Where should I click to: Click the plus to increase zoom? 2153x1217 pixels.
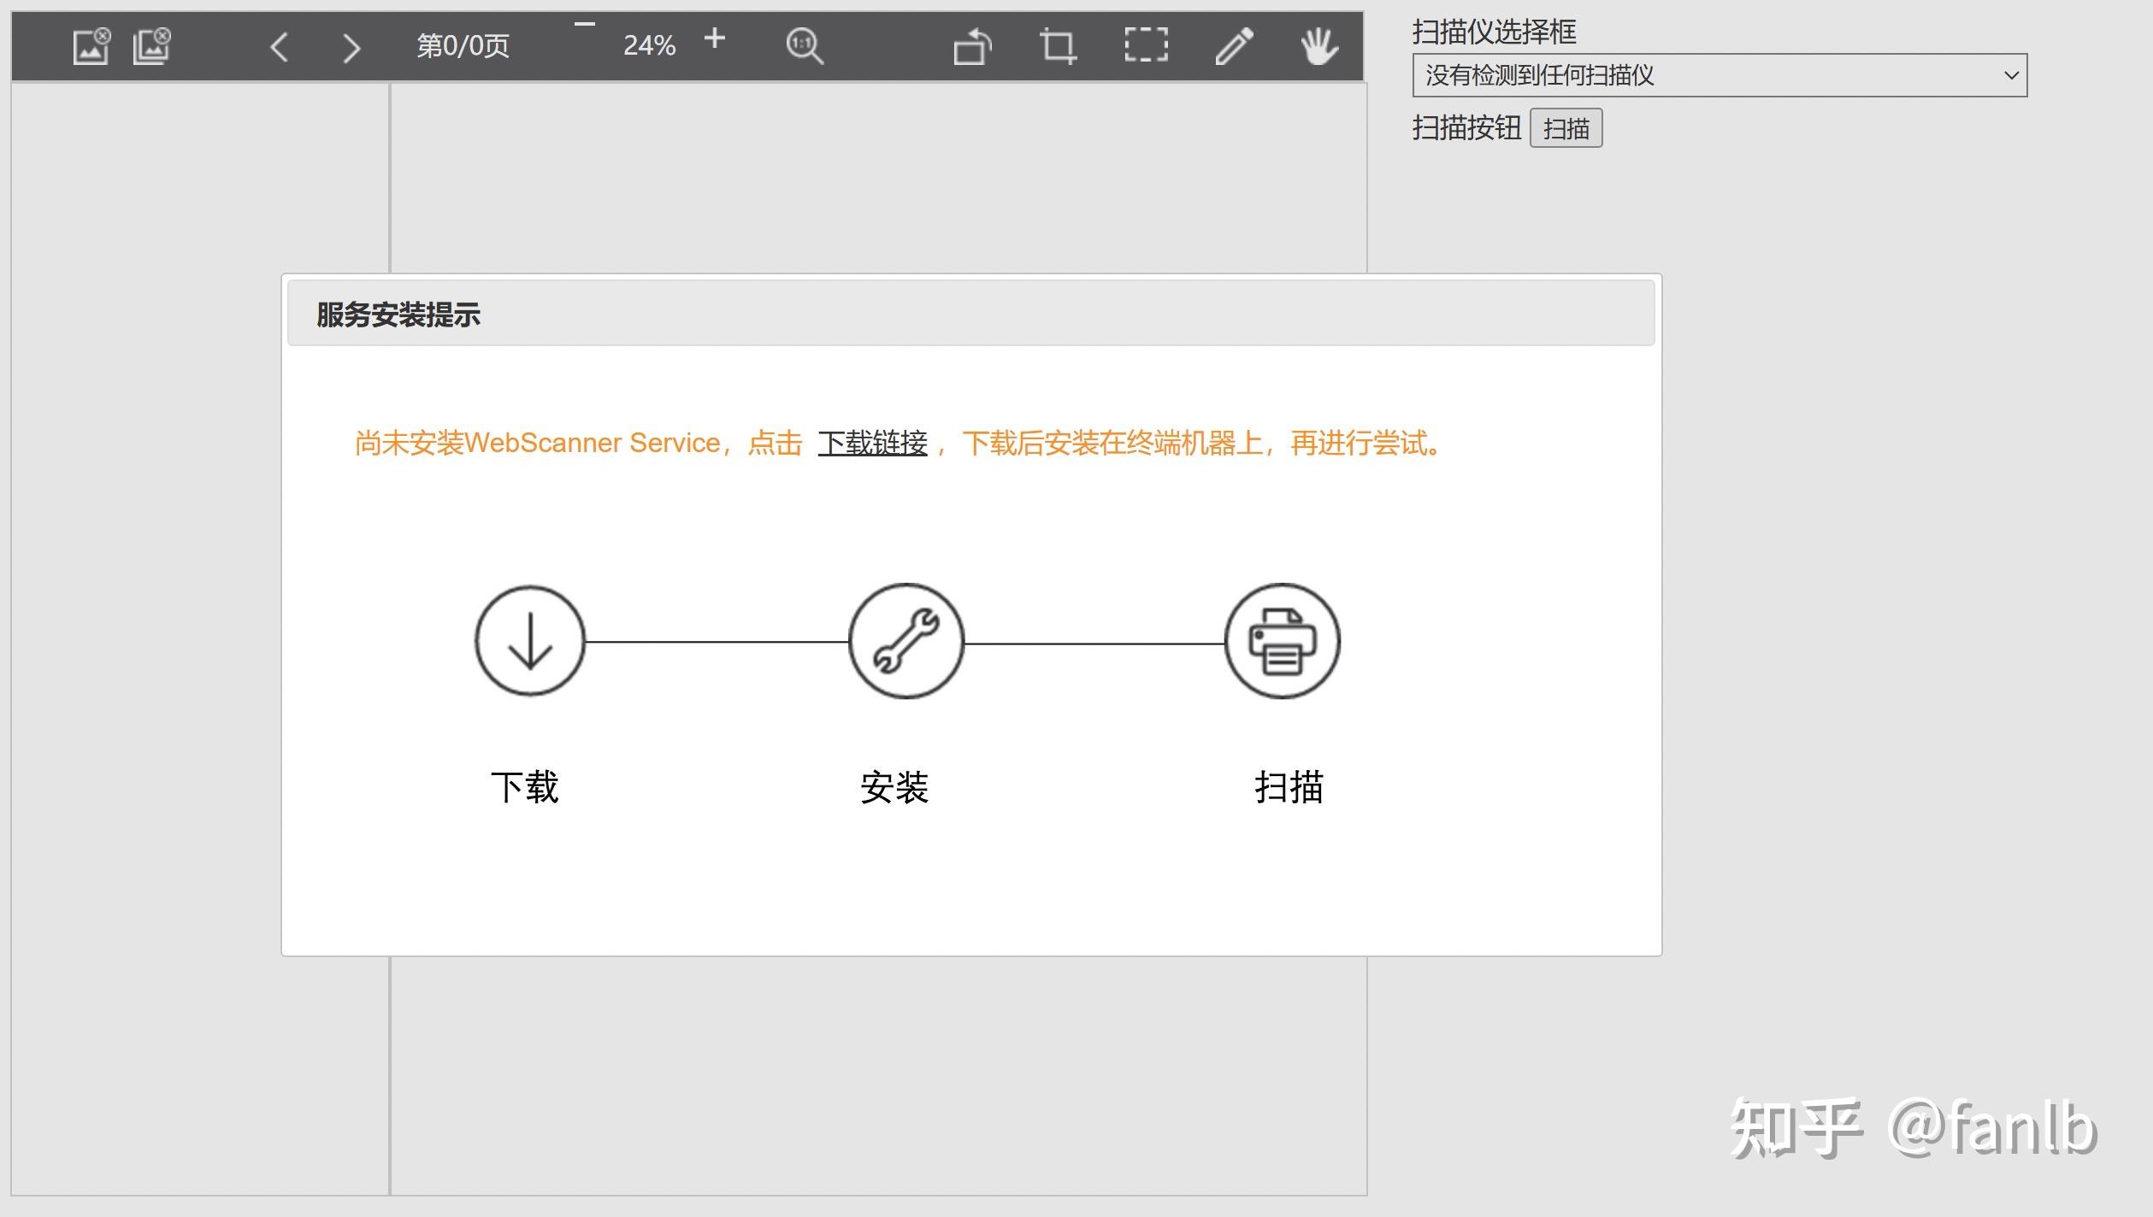716,38
